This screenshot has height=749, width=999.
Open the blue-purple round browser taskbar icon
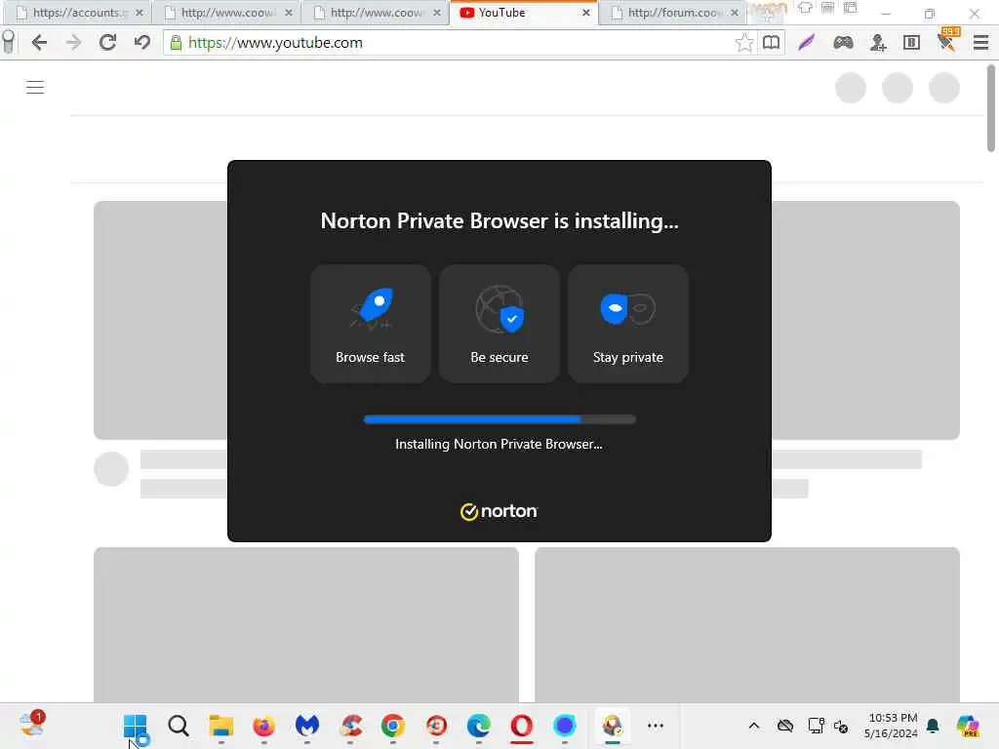click(x=565, y=726)
